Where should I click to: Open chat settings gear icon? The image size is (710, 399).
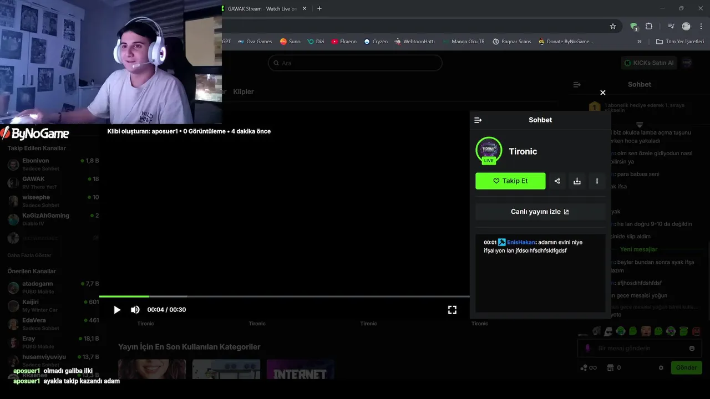pos(661,368)
